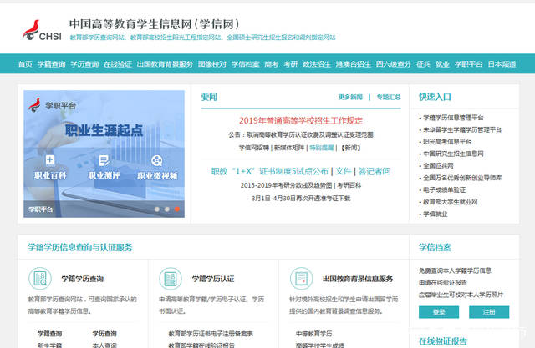Open 中国研究生招生信息网 quick link
535x348 pixels.
(x=453, y=154)
